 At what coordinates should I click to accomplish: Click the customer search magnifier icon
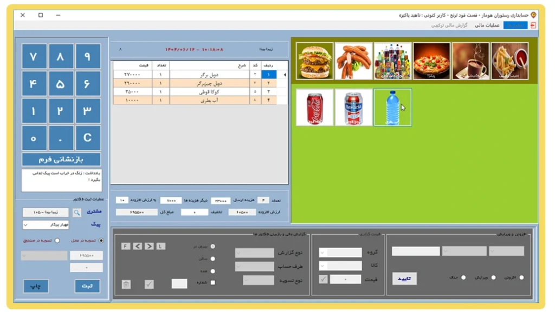77,213
